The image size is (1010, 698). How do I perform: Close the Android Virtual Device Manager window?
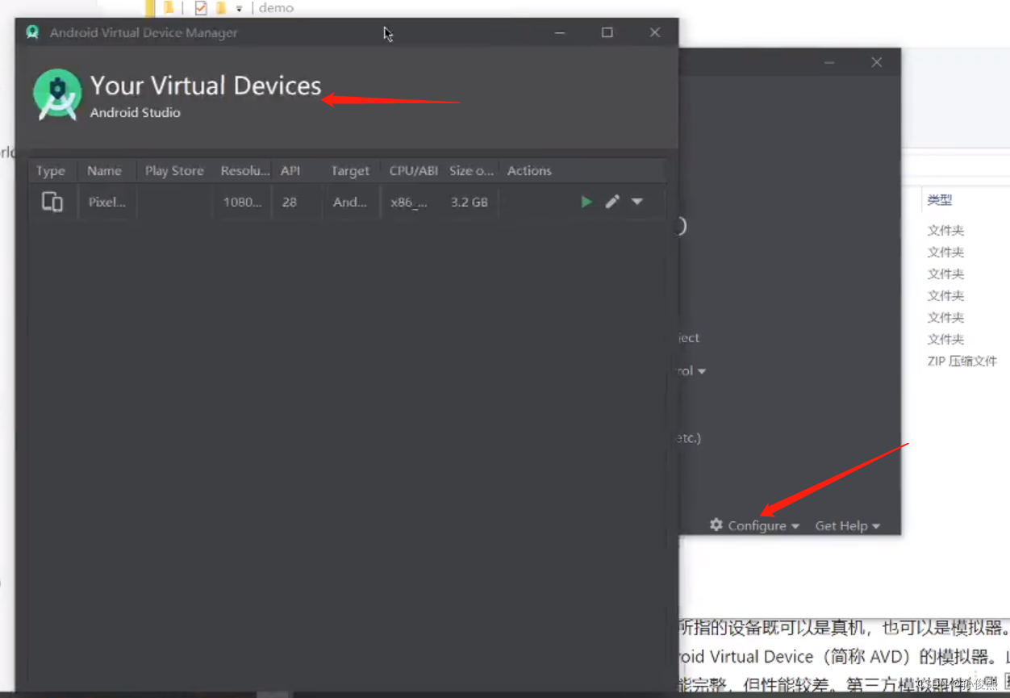point(655,32)
